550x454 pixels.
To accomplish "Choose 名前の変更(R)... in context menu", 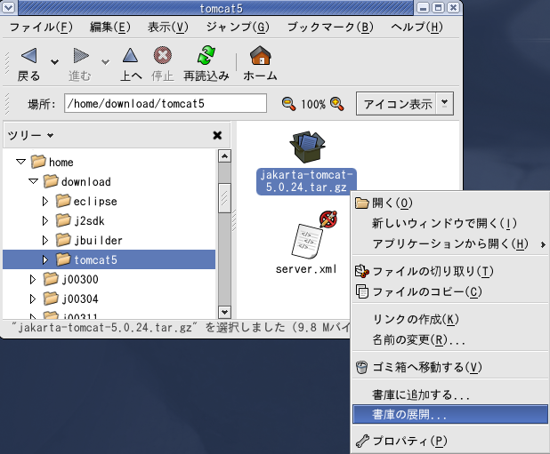I will [450, 339].
